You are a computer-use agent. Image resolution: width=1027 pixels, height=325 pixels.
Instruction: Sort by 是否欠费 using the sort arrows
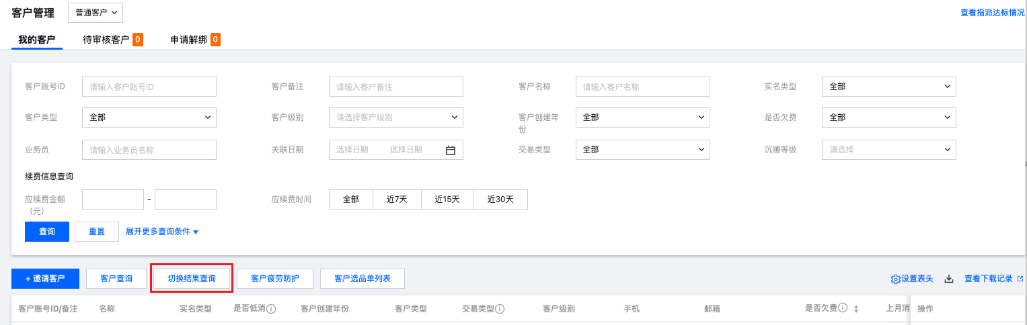click(x=856, y=309)
